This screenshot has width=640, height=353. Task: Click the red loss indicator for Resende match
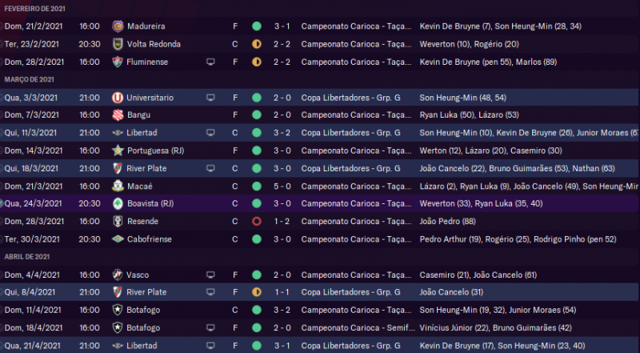256,220
